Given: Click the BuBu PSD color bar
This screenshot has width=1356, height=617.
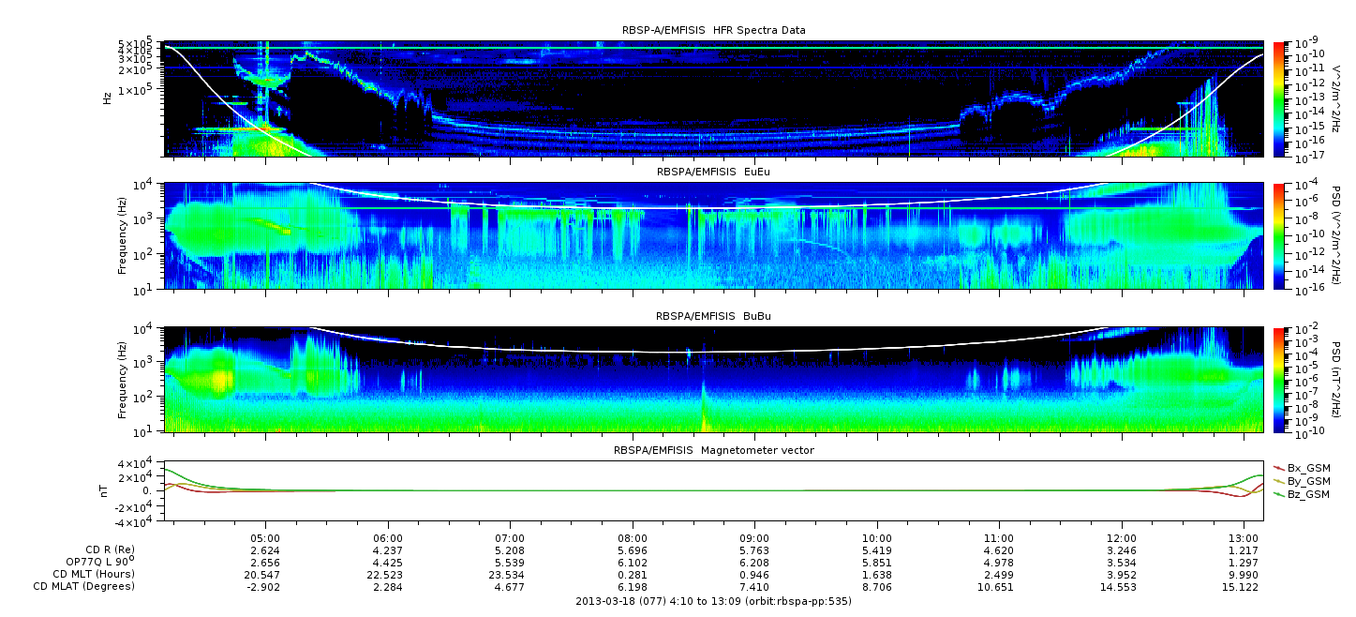Looking at the screenshot, I should (1280, 380).
